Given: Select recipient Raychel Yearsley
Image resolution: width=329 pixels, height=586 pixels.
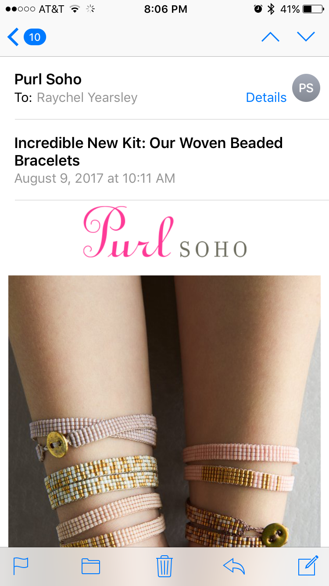Looking at the screenshot, I should [87, 98].
